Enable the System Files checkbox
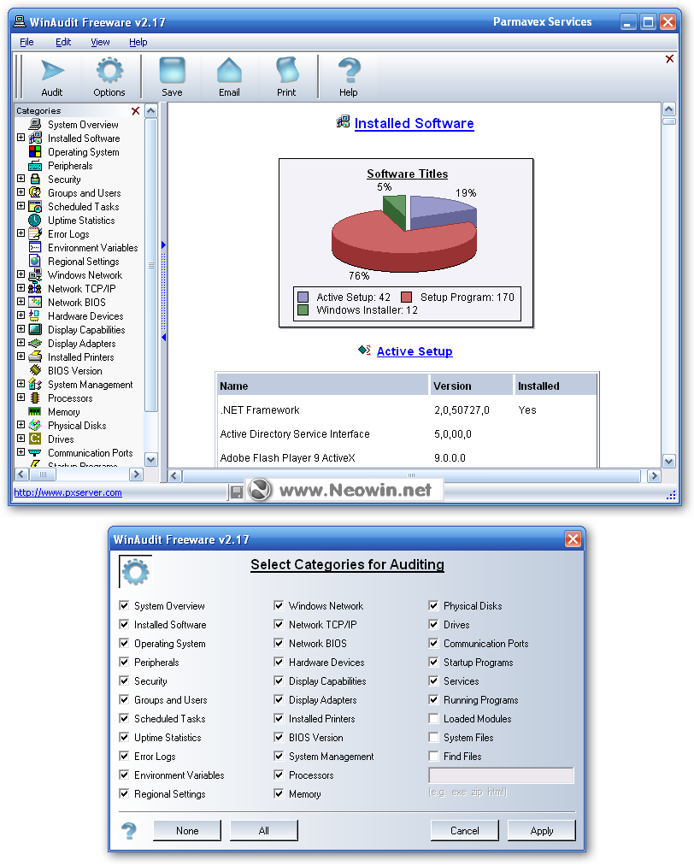694x866 pixels. coord(433,737)
